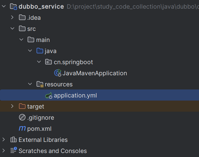Select the application.yml file label

click(75, 95)
